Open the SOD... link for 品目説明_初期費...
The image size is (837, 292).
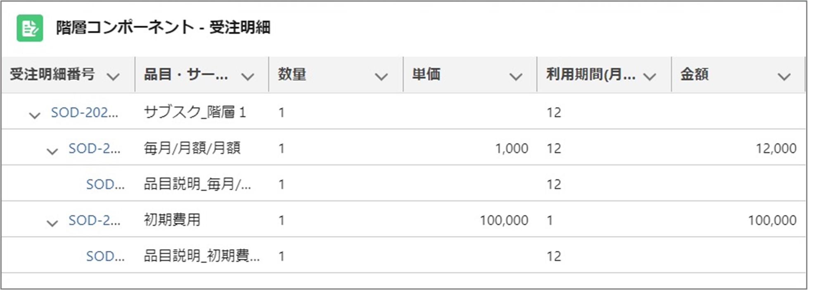pyautogui.click(x=105, y=256)
